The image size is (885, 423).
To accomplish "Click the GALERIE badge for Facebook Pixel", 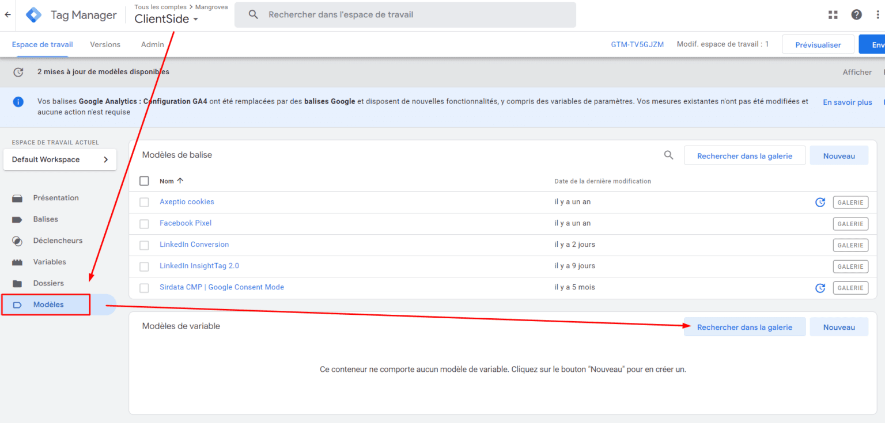I will click(x=850, y=224).
